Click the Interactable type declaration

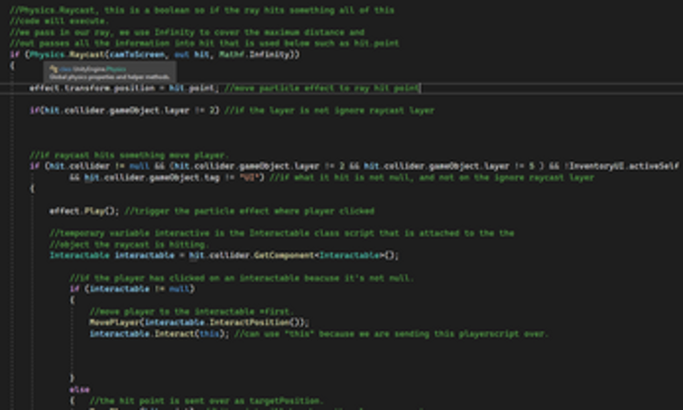(79, 256)
